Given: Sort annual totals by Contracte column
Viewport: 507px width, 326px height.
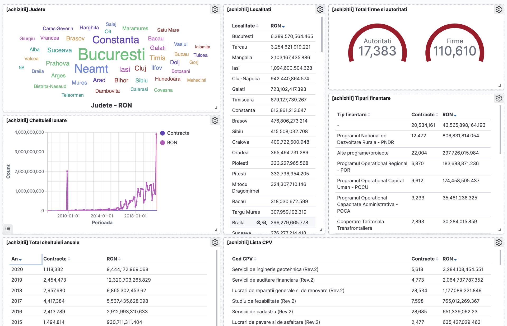Looking at the screenshot, I should [x=57, y=259].
